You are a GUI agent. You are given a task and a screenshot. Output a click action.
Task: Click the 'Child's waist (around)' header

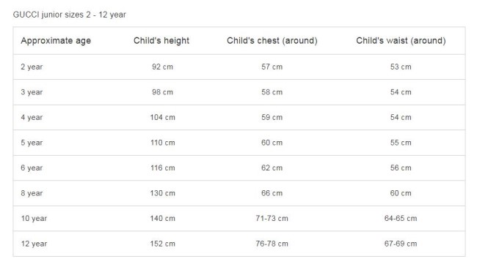tap(401, 41)
